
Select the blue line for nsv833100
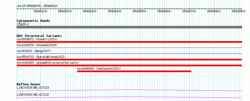coord(129,53)
